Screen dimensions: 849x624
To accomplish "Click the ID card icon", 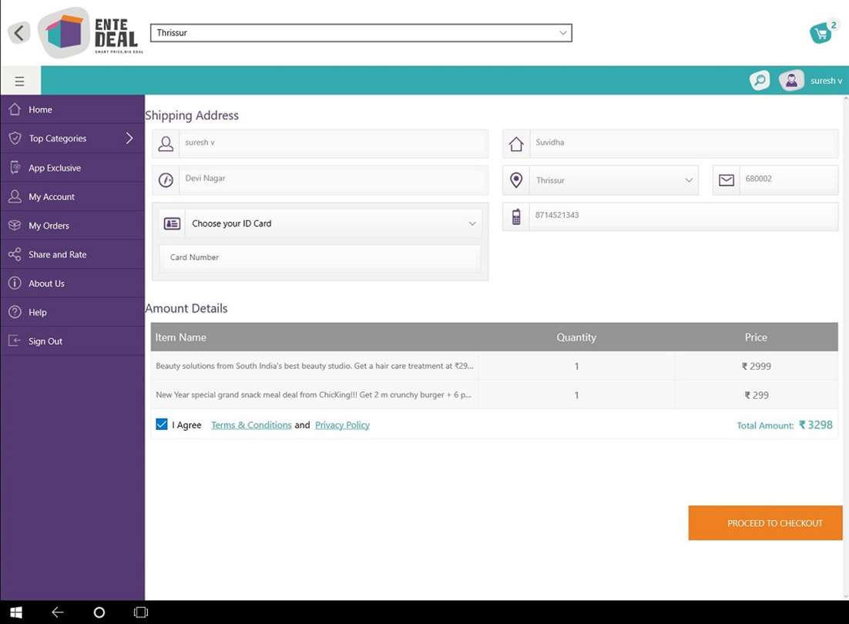I will point(172,223).
